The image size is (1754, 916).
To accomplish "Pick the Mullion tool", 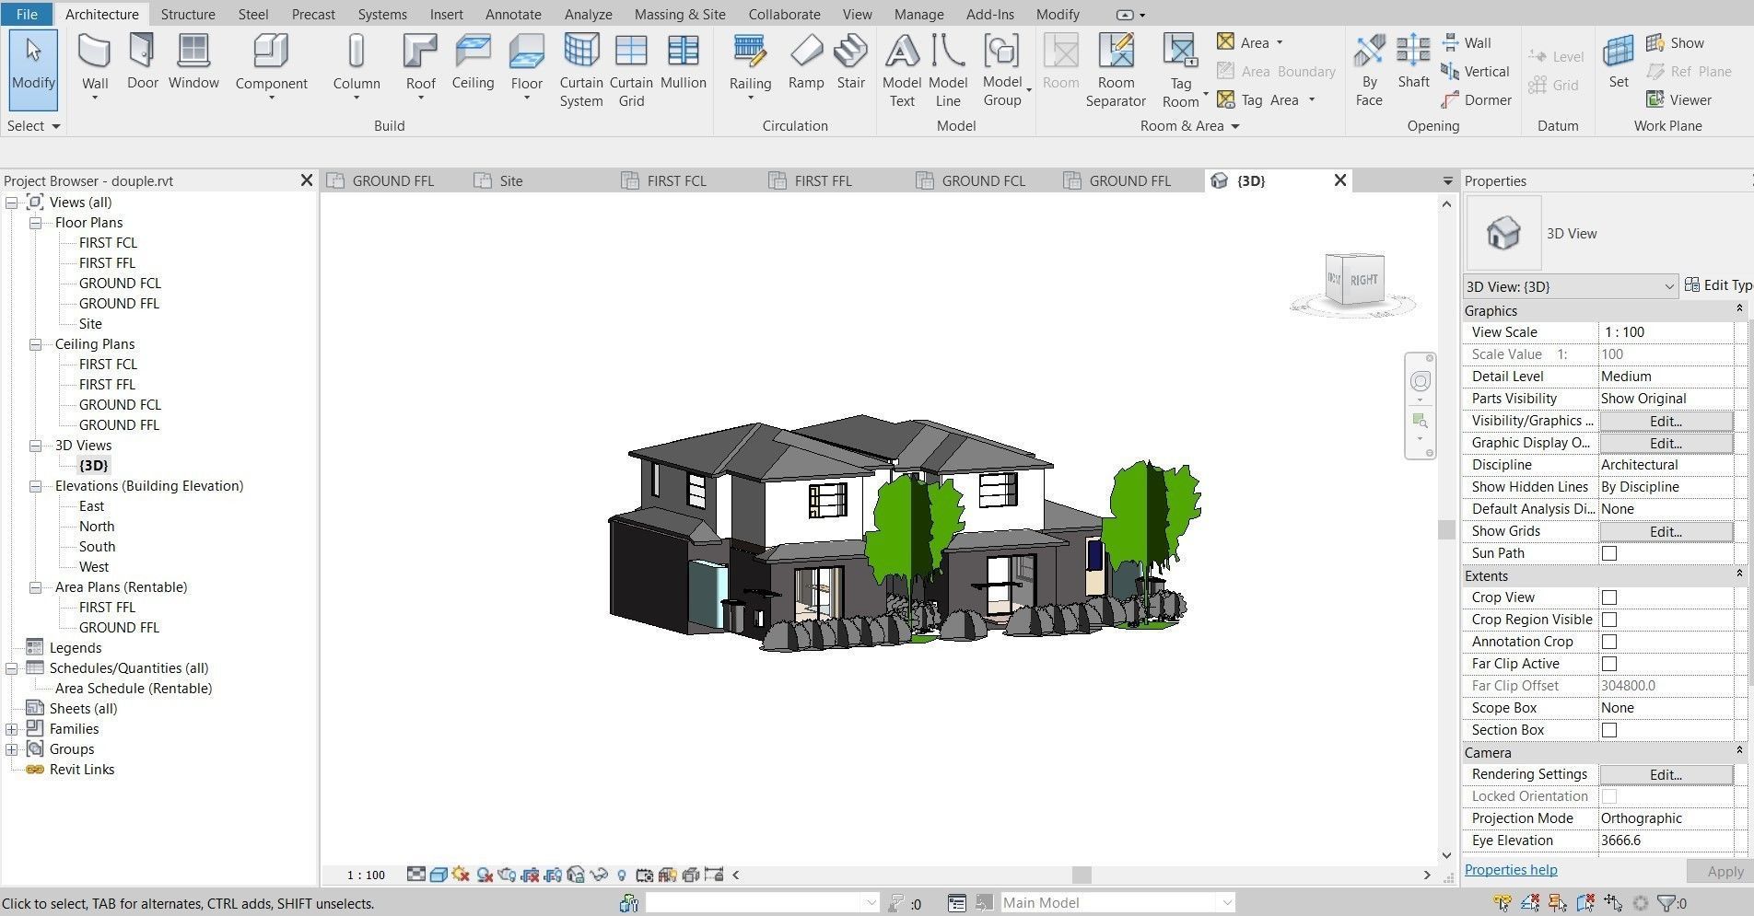I will pyautogui.click(x=683, y=62).
